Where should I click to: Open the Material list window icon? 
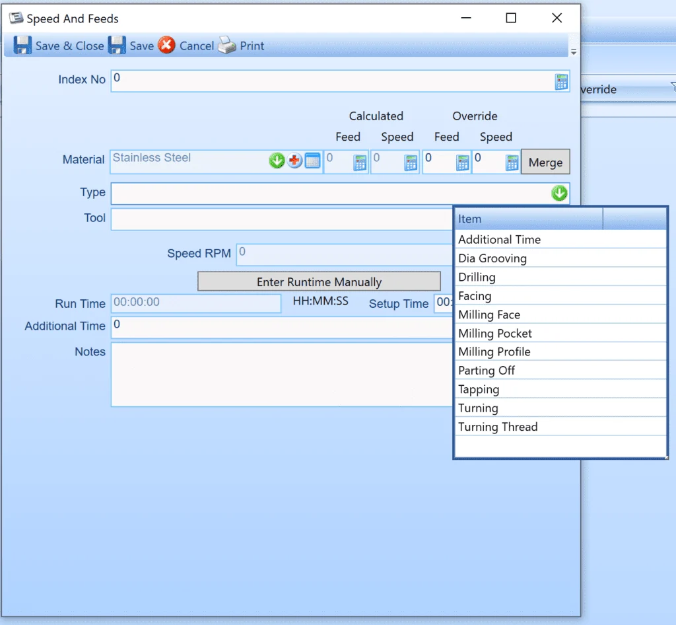[x=312, y=161]
